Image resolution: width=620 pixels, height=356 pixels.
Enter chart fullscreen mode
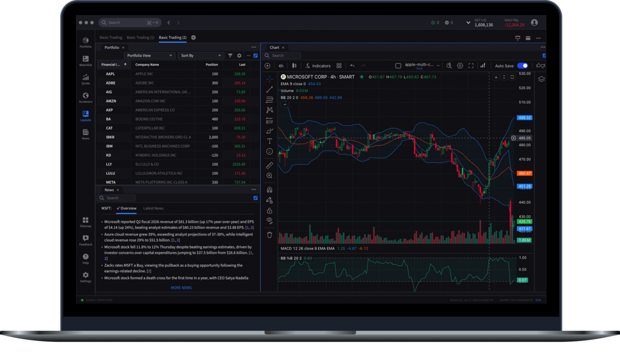coord(471,66)
